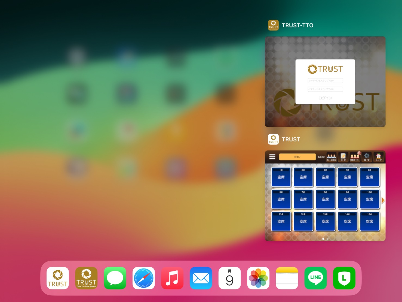Open Calendar showing date 9
Screen dimensions: 402x302
pyautogui.click(x=229, y=278)
